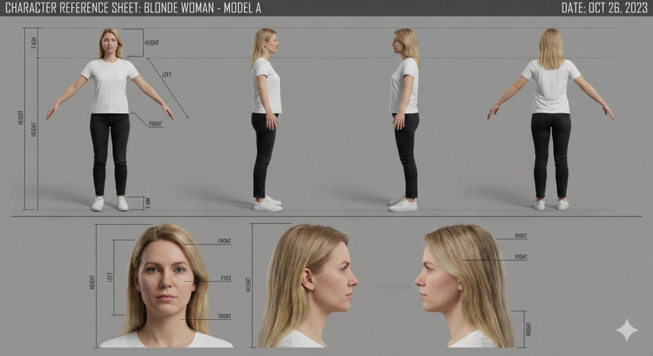Click the "CHARACTER REFERENCE SHEET: BLONDE WOMAN - MODEL A" title
The width and height of the screenshot is (653, 356).
coord(133,8)
